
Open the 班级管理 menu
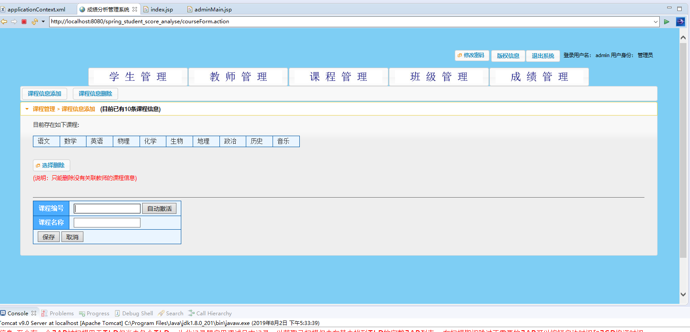click(439, 77)
